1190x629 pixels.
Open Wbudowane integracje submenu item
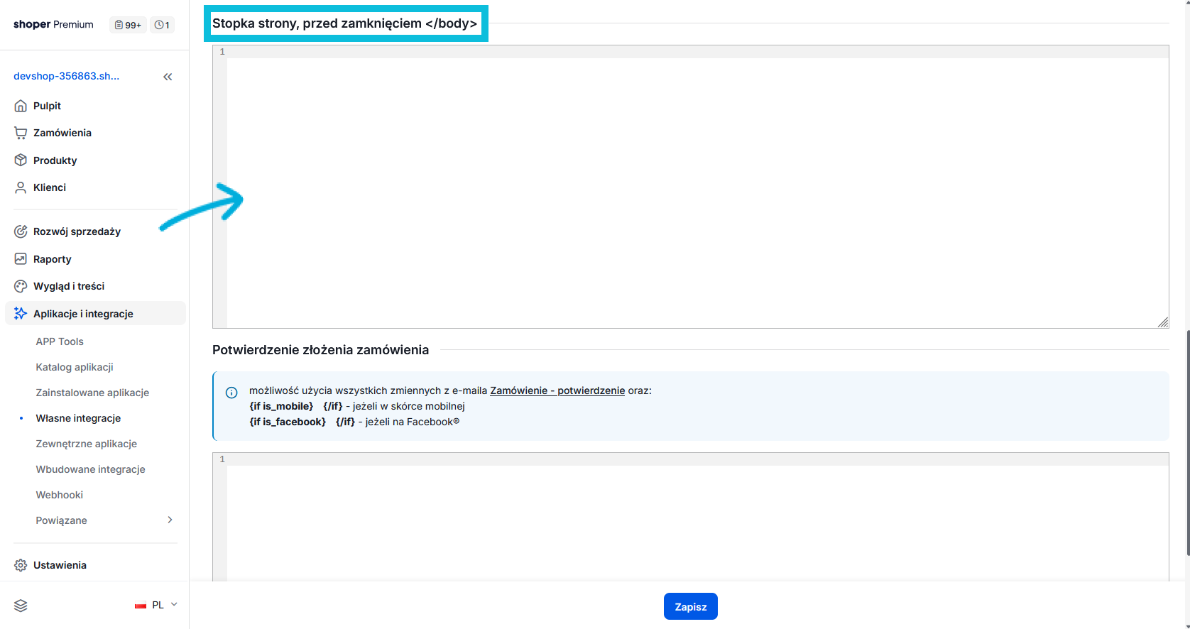click(x=90, y=469)
